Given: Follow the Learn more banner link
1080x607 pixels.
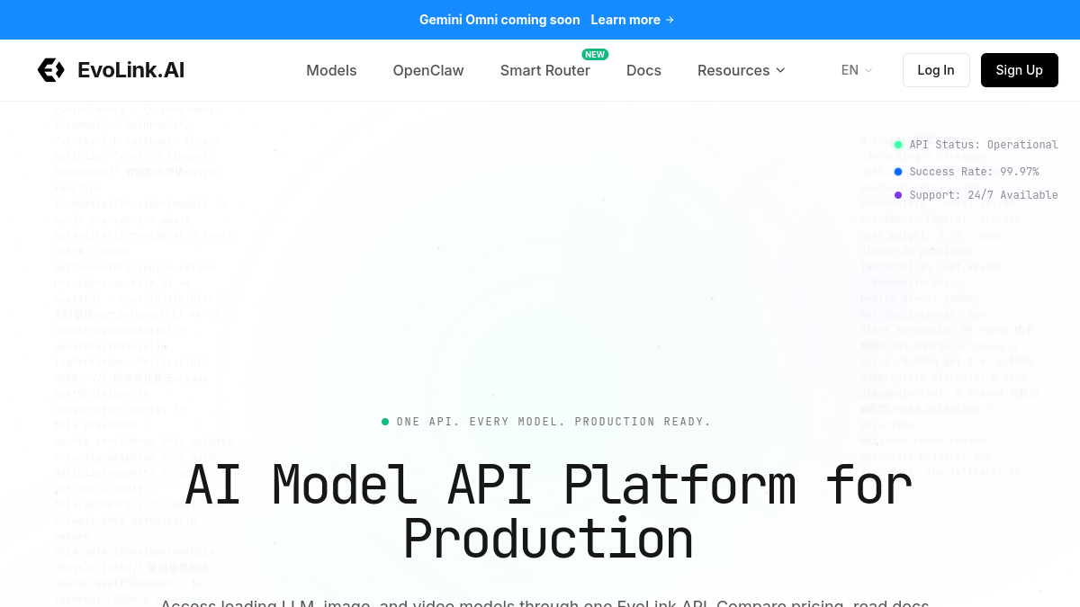Looking at the screenshot, I should point(633,20).
